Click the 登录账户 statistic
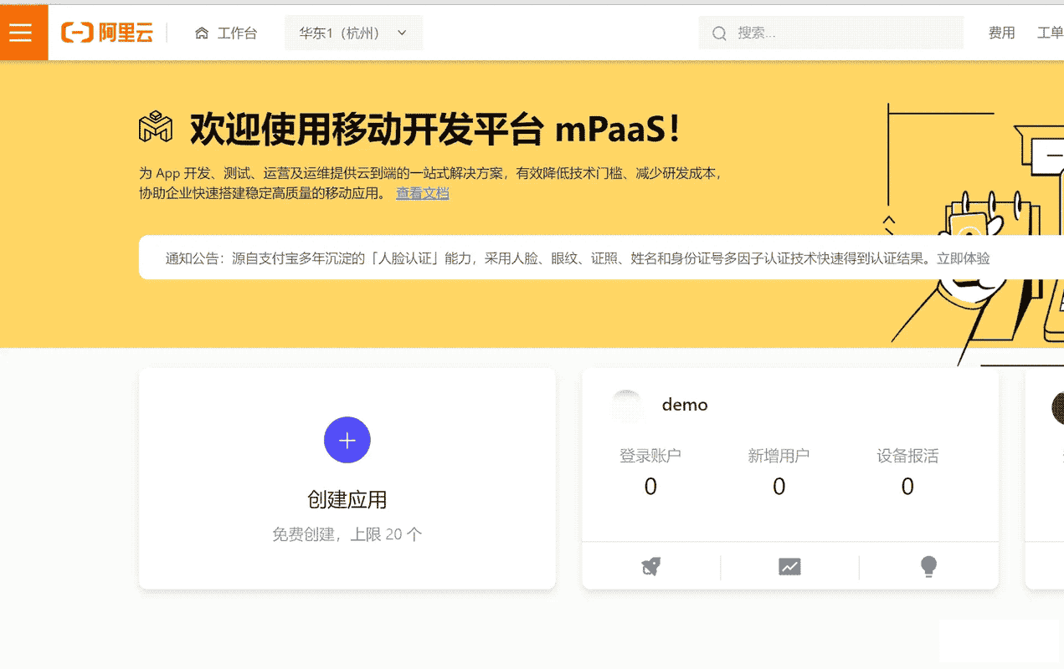Viewport: 1064px width, 669px height. click(x=650, y=472)
